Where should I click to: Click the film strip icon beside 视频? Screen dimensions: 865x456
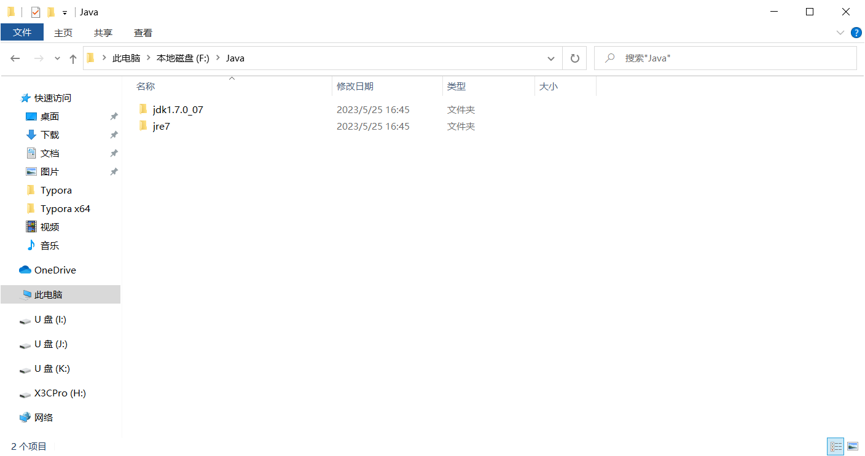point(31,227)
